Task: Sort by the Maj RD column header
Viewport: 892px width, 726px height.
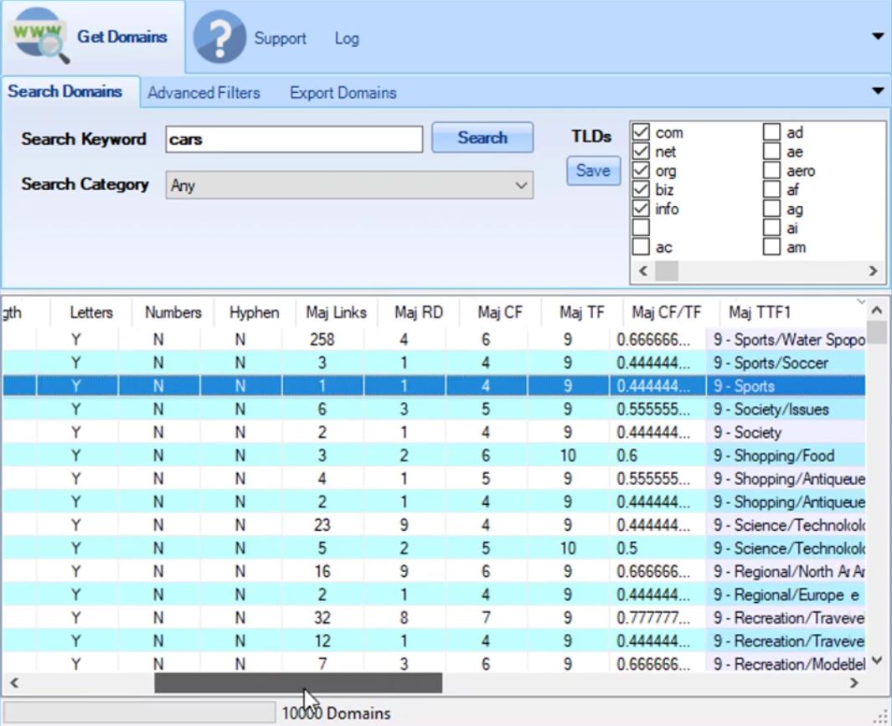Action: (x=418, y=312)
